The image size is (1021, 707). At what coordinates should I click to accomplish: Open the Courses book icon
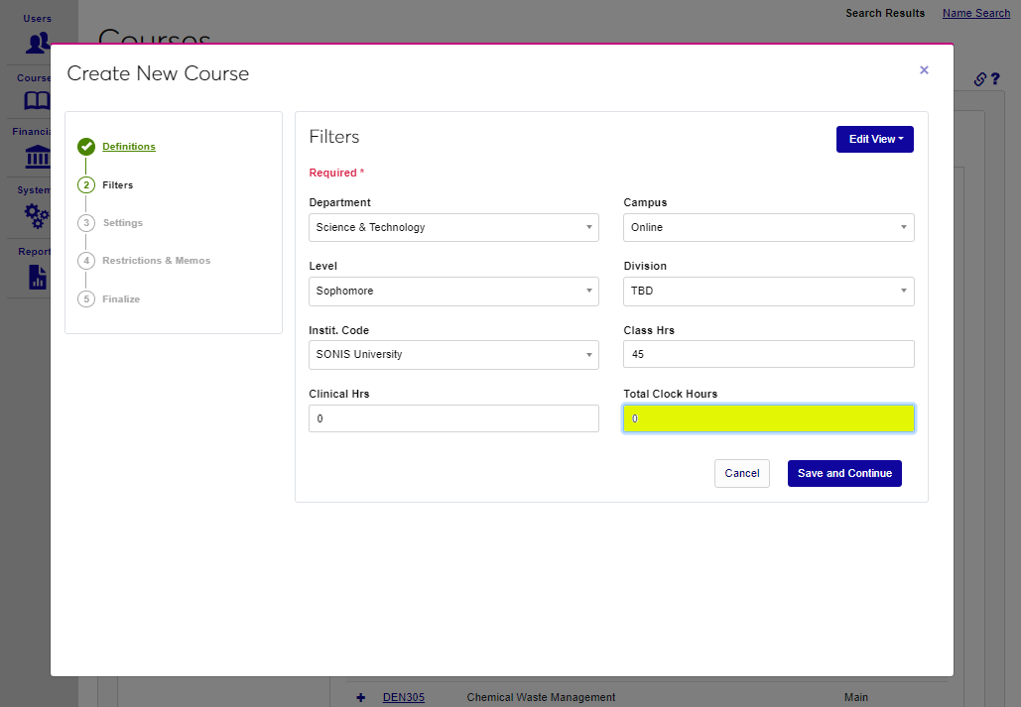coord(37,101)
